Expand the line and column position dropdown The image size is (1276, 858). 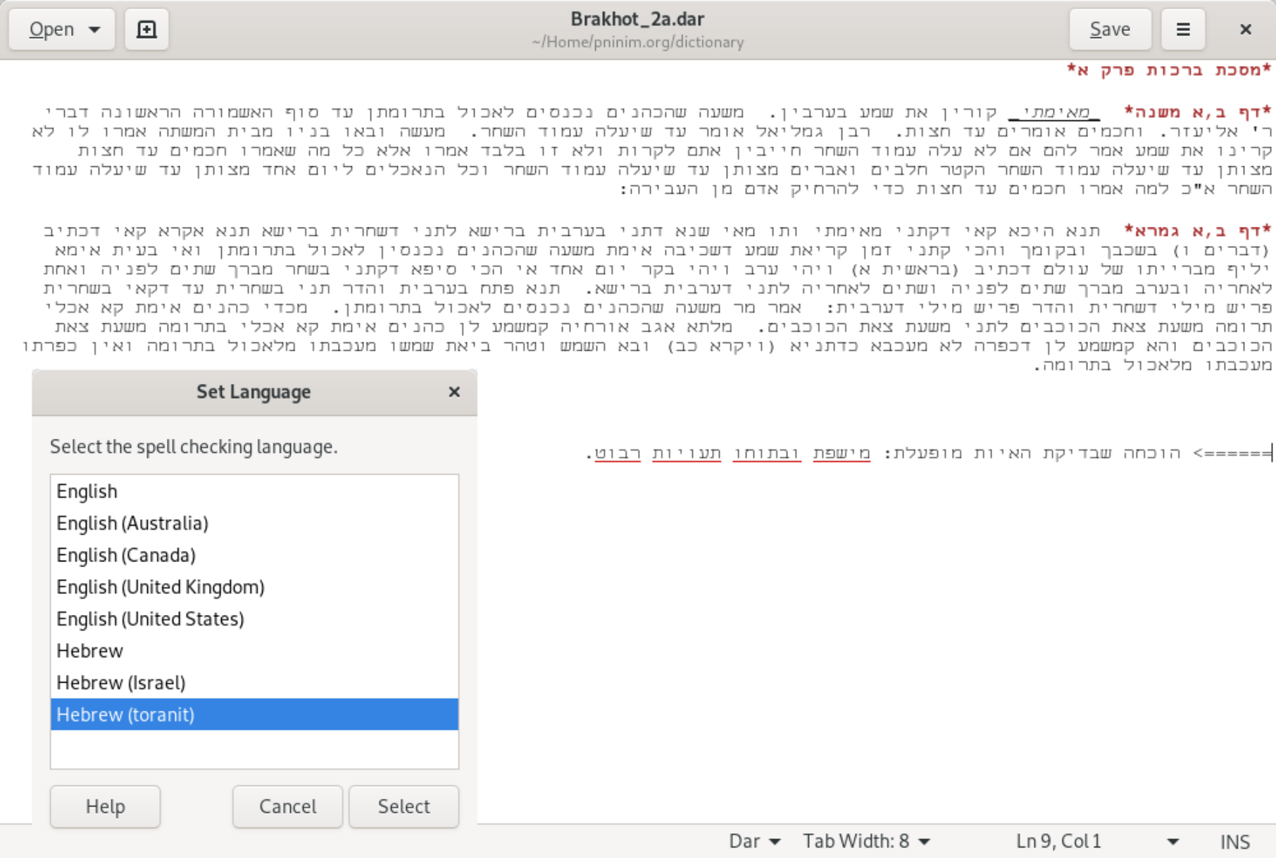click(x=1172, y=841)
